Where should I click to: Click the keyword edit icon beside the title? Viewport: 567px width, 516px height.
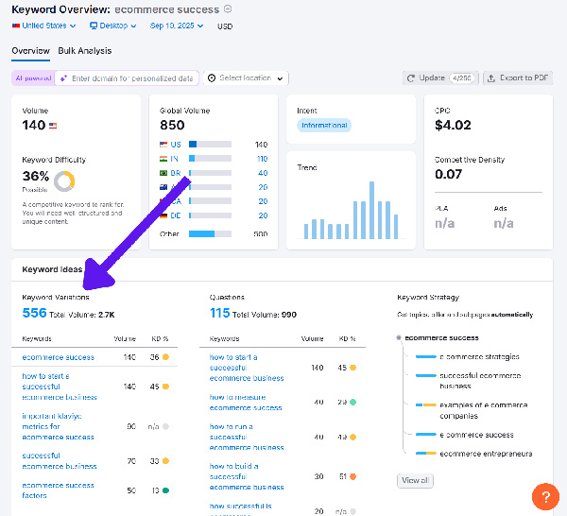click(x=227, y=9)
